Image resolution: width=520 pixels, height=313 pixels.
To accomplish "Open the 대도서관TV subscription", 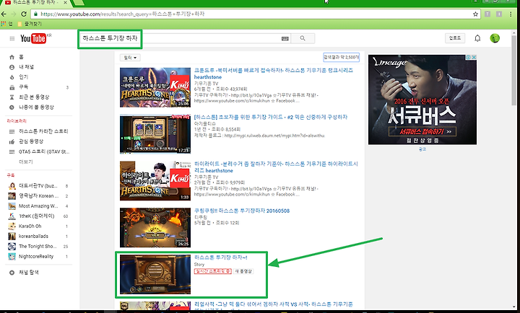I will coord(38,186).
